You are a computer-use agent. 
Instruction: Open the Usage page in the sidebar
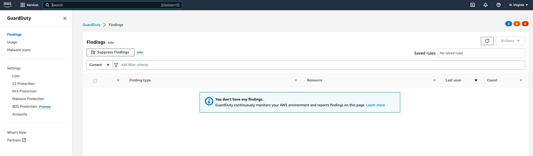[x=12, y=42]
